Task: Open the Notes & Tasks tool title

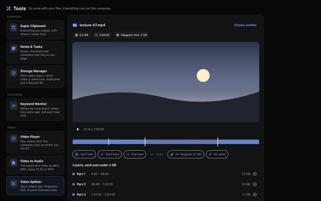Action: click(31, 47)
